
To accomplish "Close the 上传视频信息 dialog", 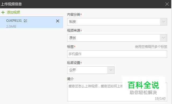I will (167, 4).
